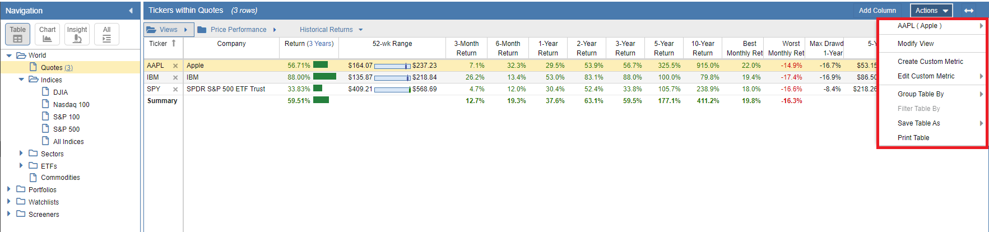Switch to Table view
The height and width of the screenshot is (232, 989).
point(17,34)
